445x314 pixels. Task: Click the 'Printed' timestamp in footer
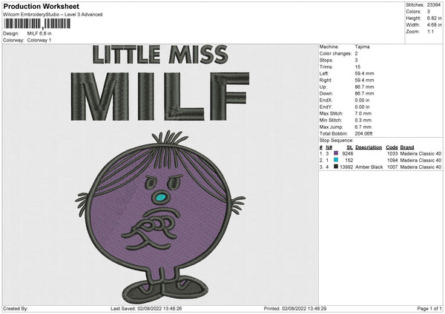(295, 309)
